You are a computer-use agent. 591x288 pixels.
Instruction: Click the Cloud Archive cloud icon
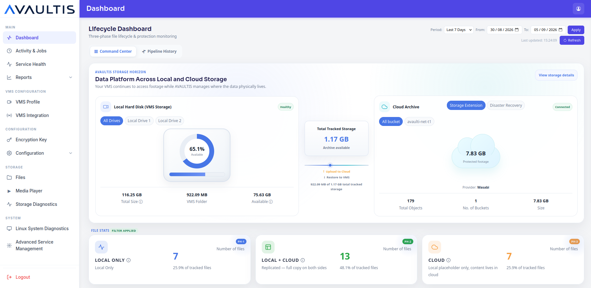385,107
